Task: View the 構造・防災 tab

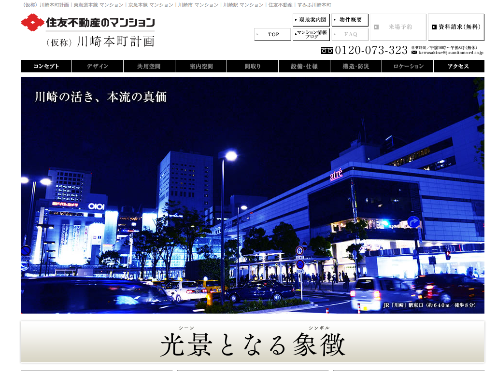Action: 356,66
